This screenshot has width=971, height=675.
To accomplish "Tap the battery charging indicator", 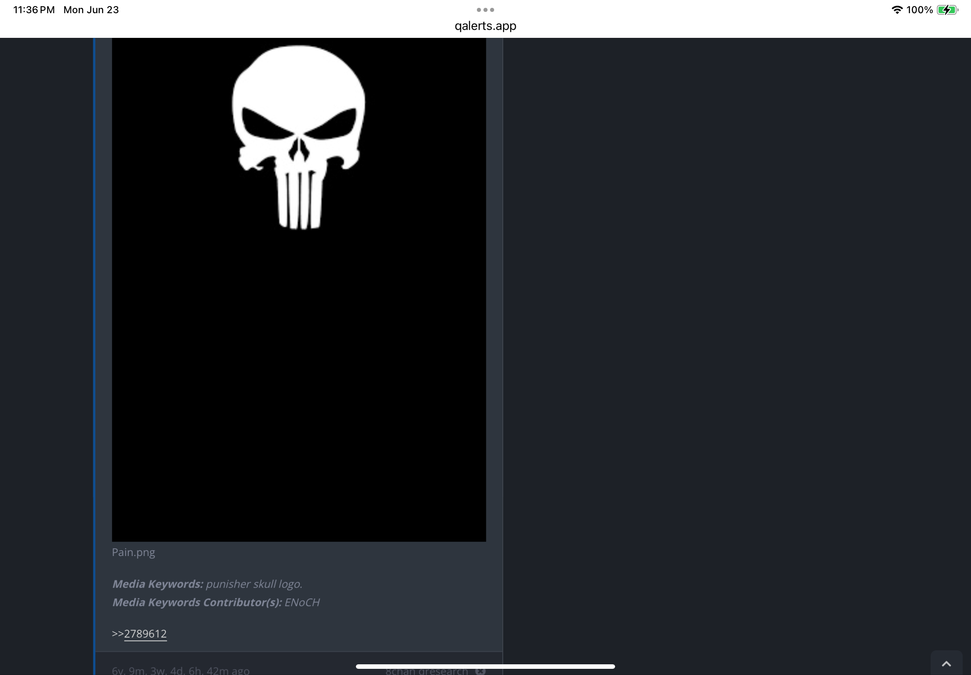I will tap(947, 10).
